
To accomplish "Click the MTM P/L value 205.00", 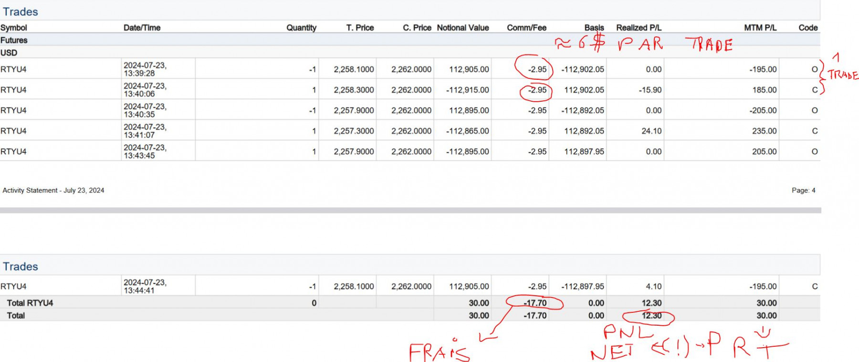I will pyautogui.click(x=765, y=151).
